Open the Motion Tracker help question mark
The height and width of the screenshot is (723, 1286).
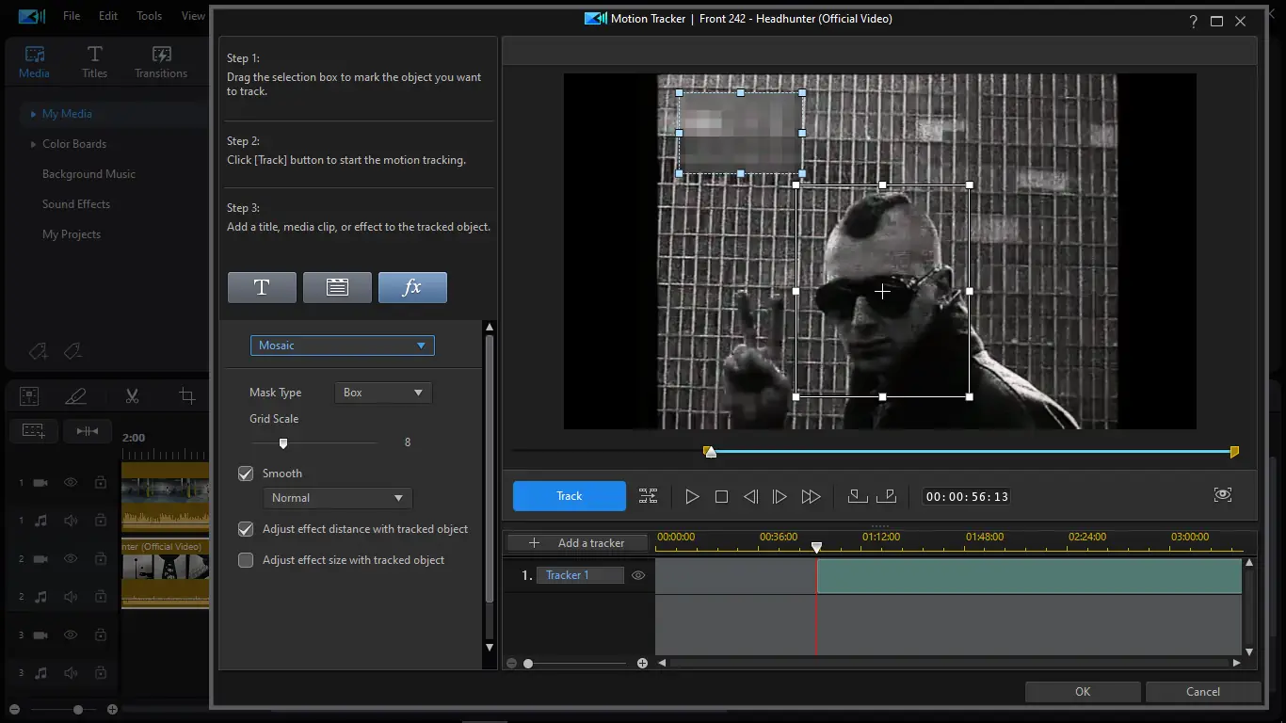coord(1193,21)
